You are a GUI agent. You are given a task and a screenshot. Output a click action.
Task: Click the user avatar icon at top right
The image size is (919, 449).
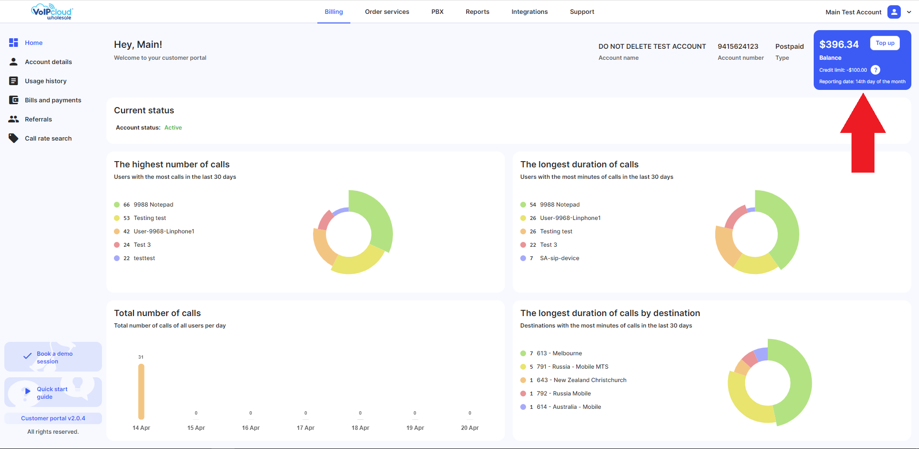[894, 12]
